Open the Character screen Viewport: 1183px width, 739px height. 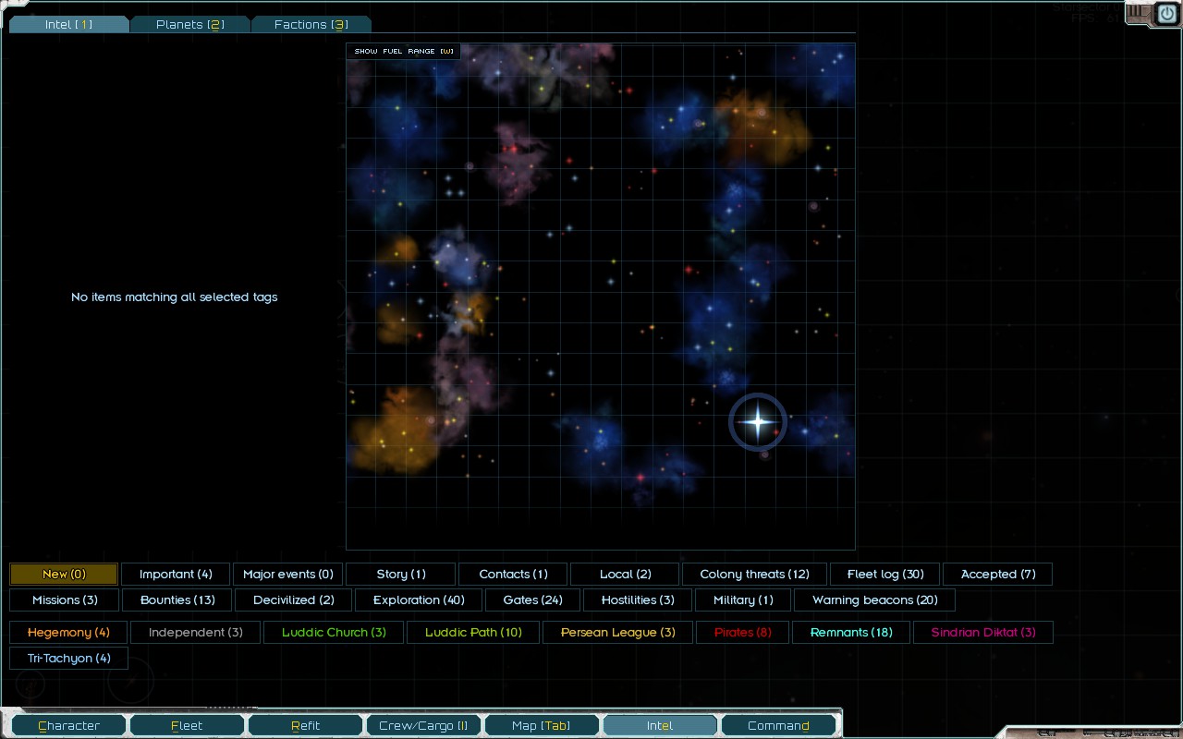tap(68, 726)
